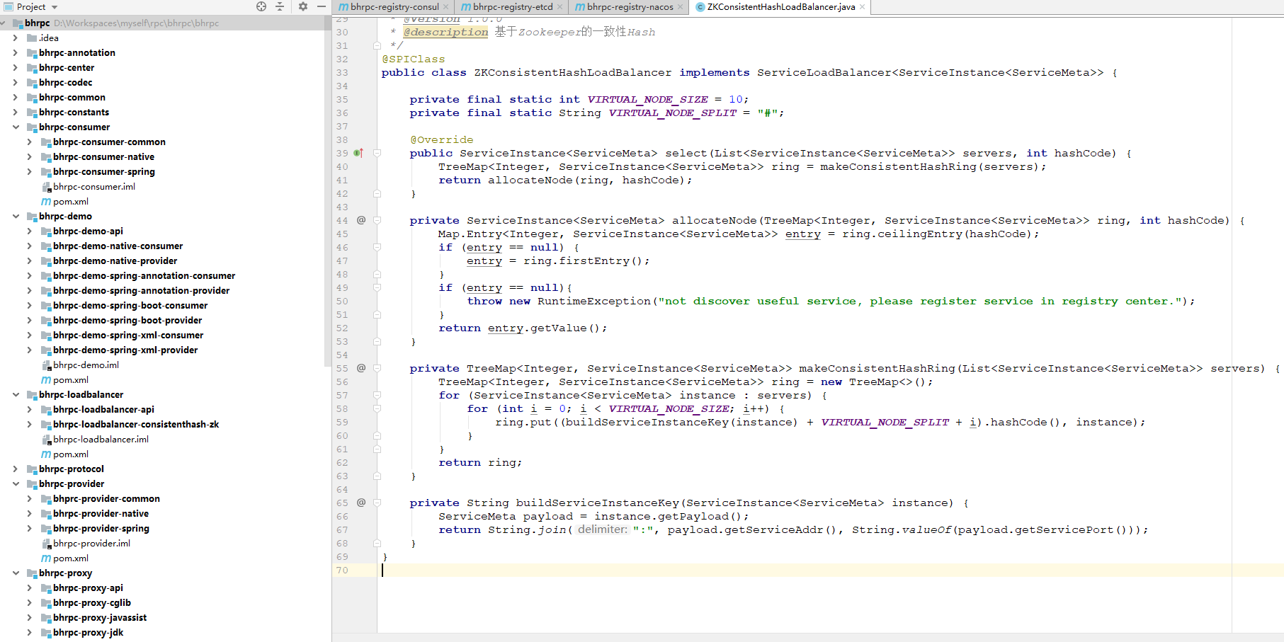Expand bhrpc-proxy-cglib folder
The image size is (1284, 642).
tap(30, 603)
